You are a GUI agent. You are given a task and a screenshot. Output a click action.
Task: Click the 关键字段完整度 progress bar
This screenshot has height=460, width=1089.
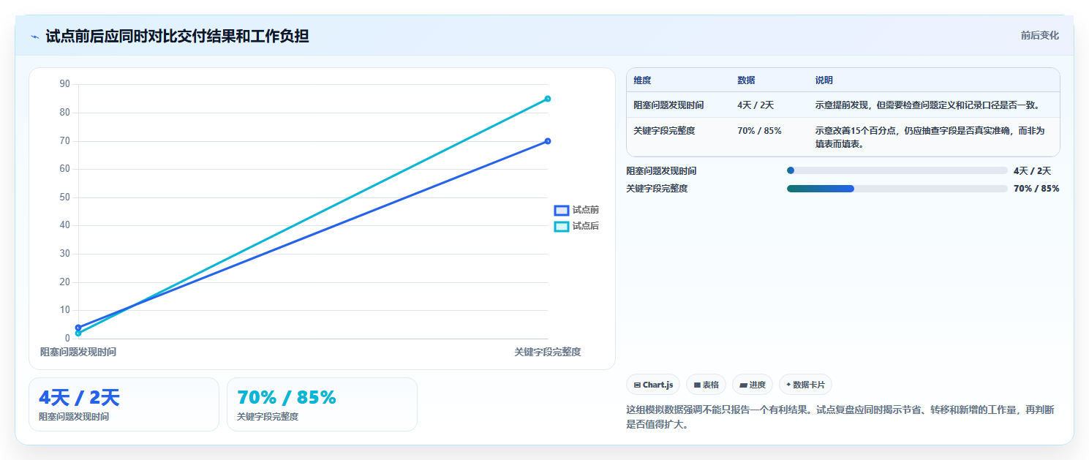(897, 189)
